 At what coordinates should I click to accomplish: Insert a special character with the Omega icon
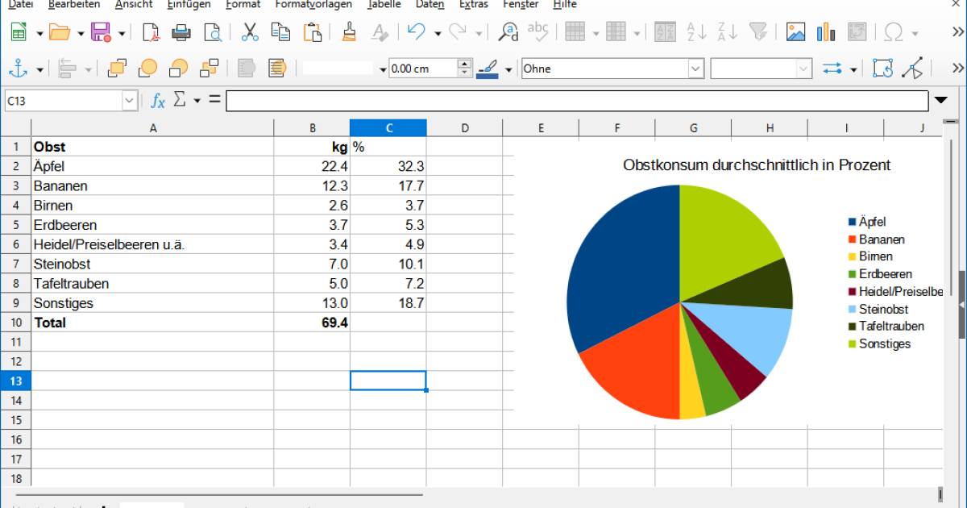click(893, 32)
